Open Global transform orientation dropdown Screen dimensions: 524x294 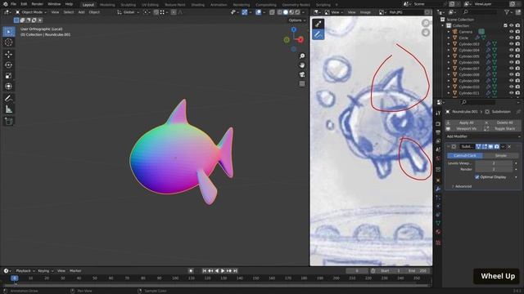click(x=129, y=12)
